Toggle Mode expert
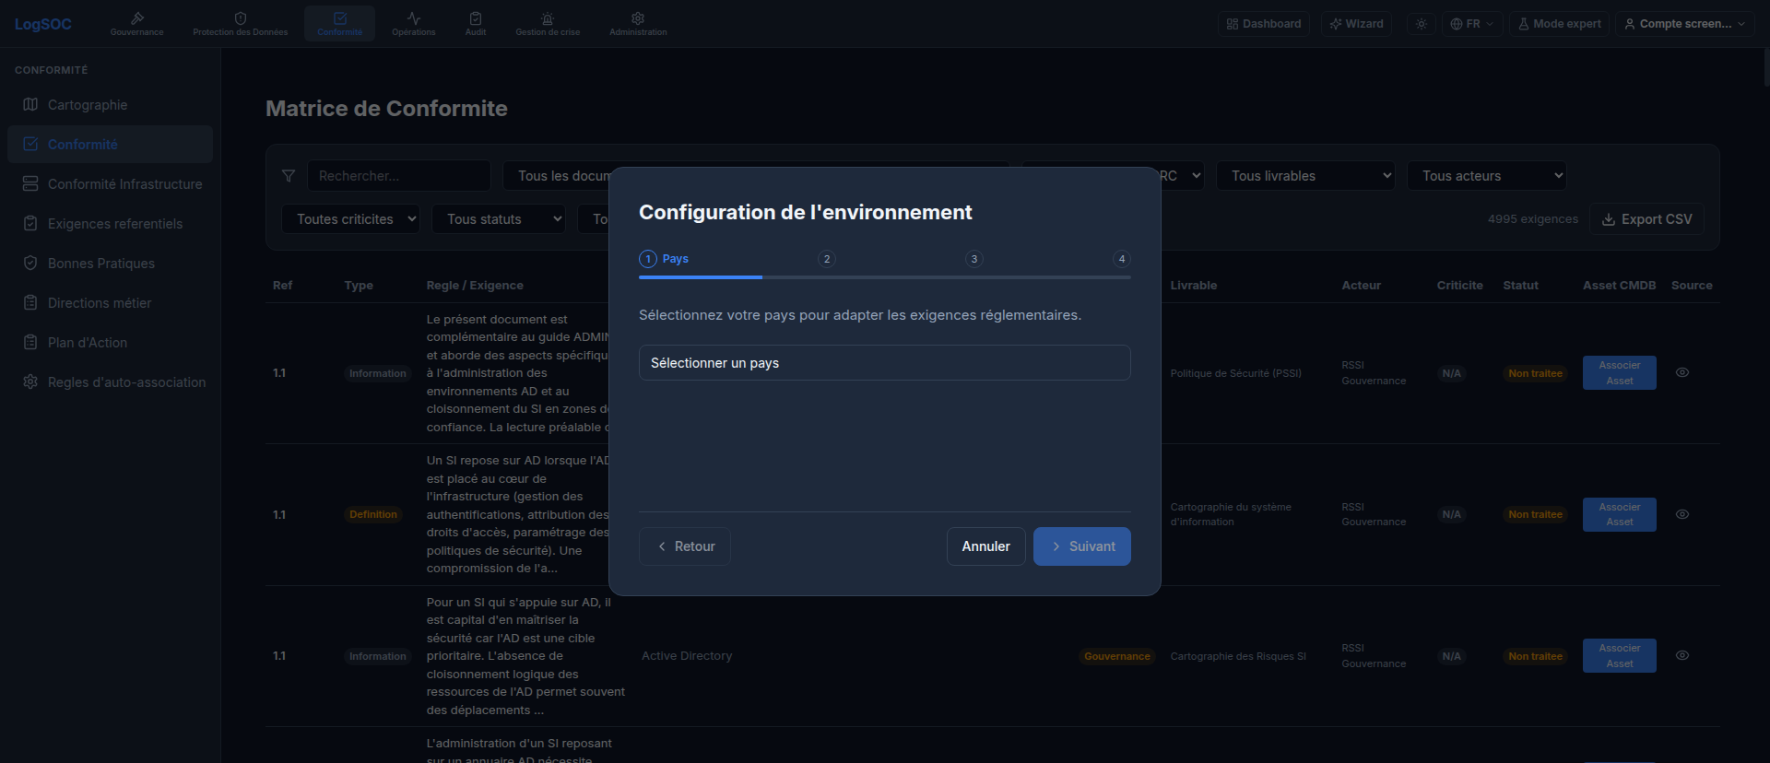The height and width of the screenshot is (763, 1770). [x=1559, y=24]
